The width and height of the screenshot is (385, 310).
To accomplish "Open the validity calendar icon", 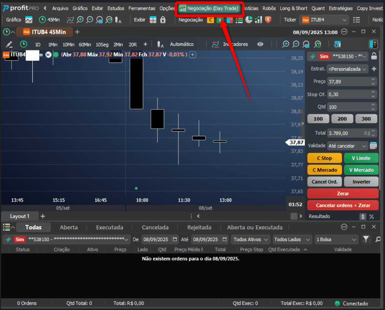I will [373, 145].
